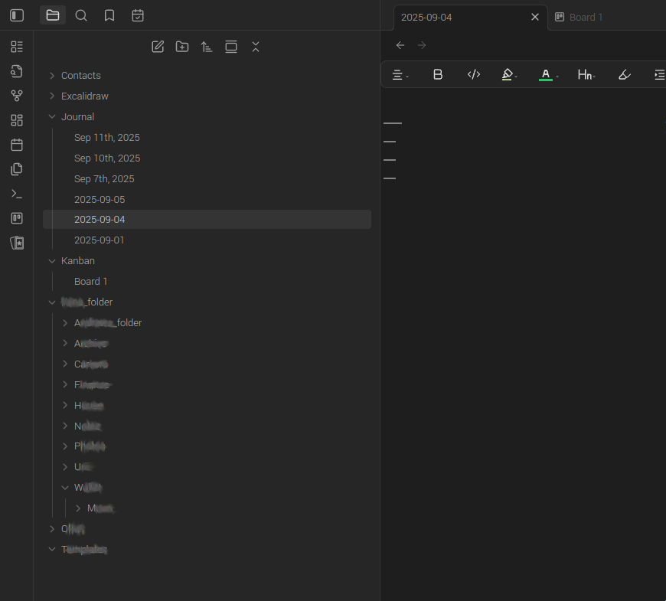
Task: Change the file sort order
Action: coord(207,47)
